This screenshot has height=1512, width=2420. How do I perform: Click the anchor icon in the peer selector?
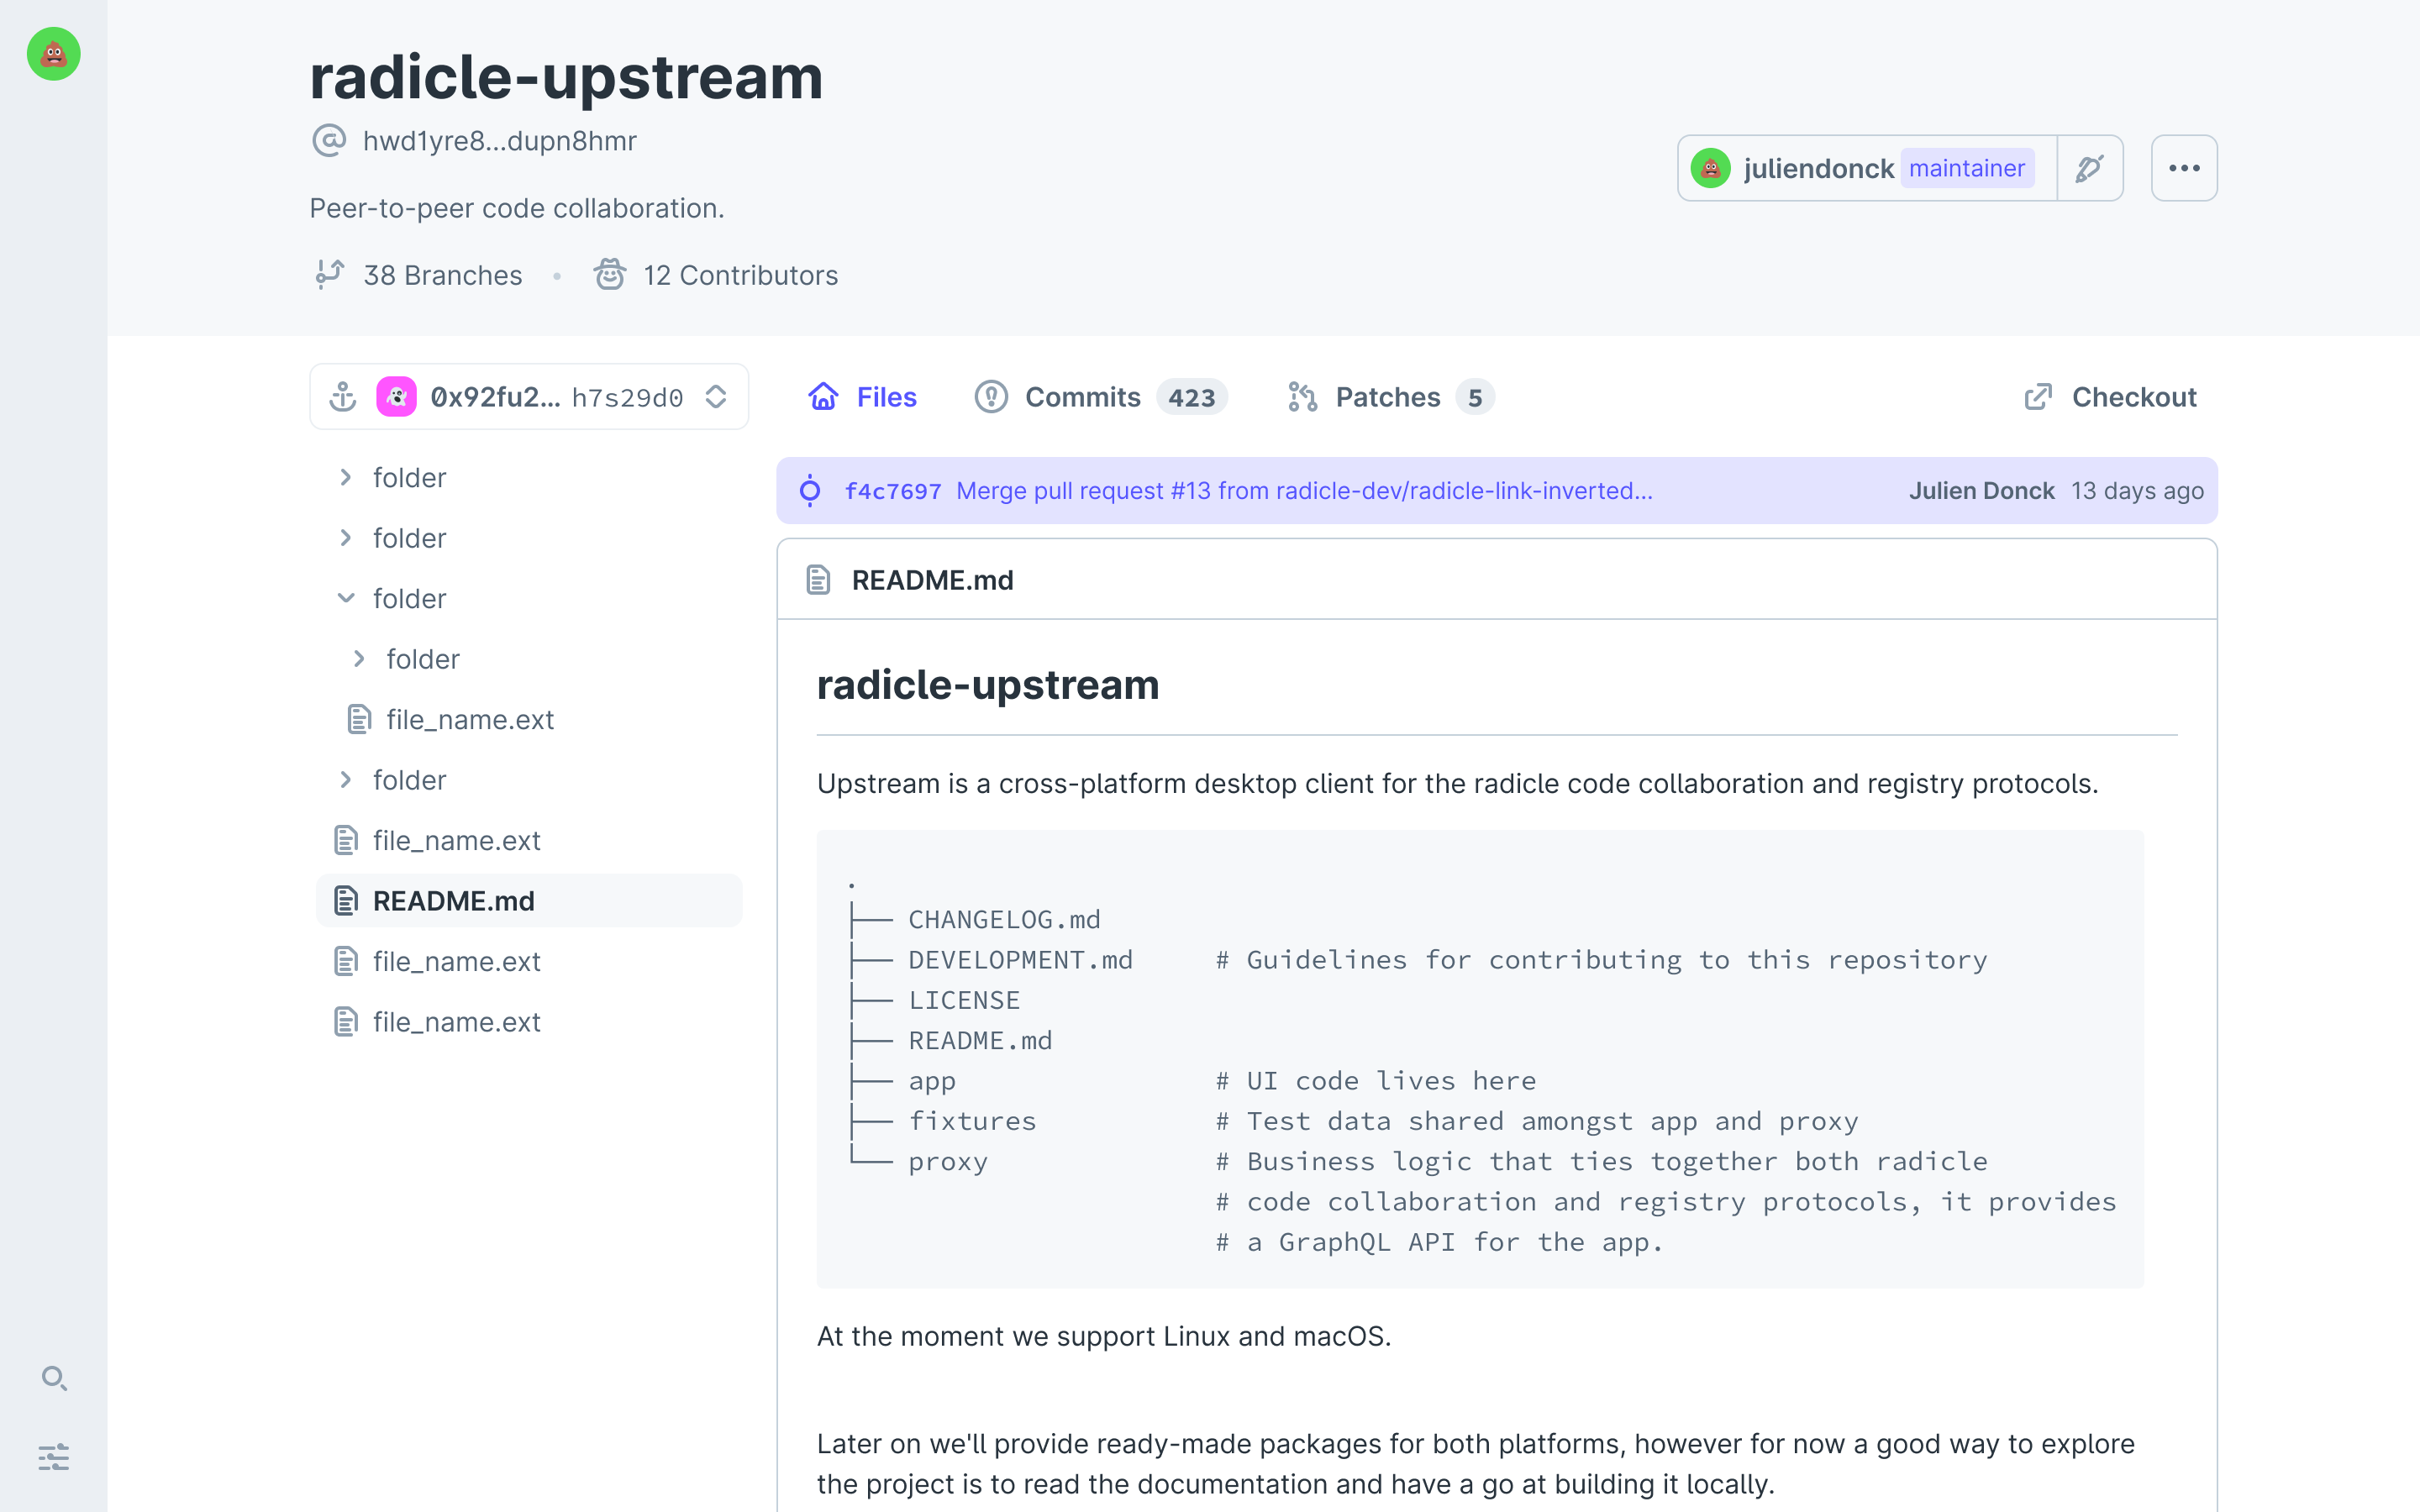pyautogui.click(x=344, y=396)
